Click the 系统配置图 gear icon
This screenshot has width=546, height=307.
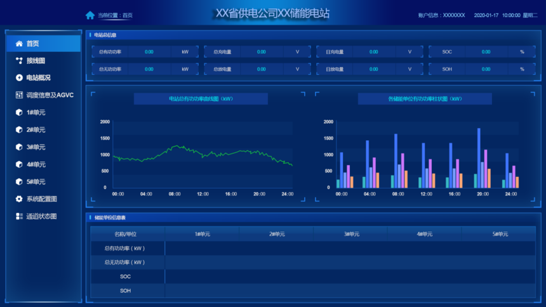[19, 199]
